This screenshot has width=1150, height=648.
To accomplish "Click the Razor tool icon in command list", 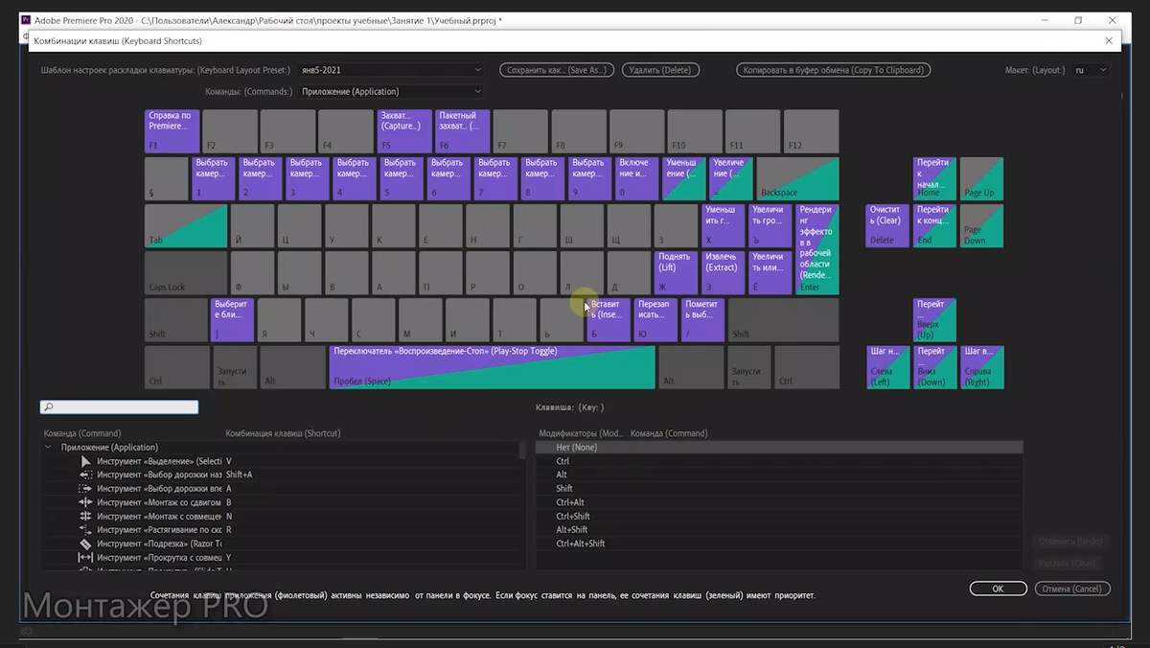I will tap(85, 544).
